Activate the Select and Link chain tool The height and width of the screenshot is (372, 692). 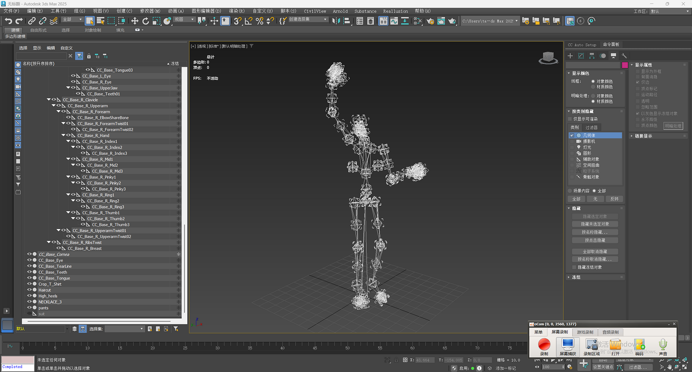click(32, 21)
